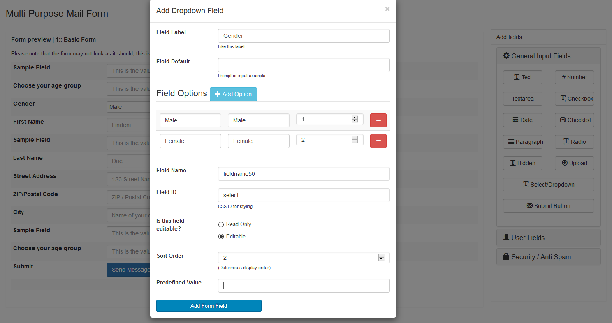
Task: Add a Checklist field to the form
Action: pos(575,120)
